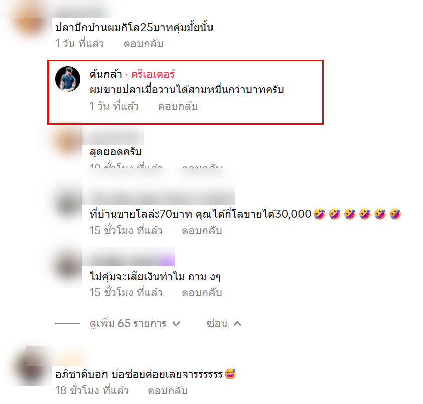
Task: Click the 1 วัน ที่แล้ว timestamp on creator comment
Action: (x=114, y=106)
